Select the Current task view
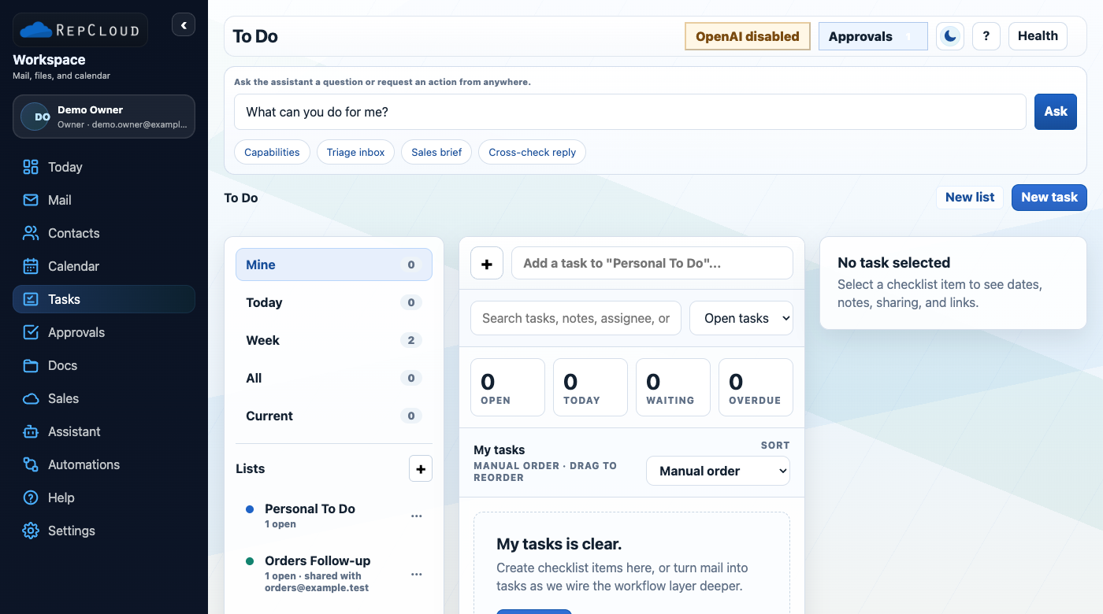Viewport: 1103px width, 614px height. [x=334, y=416]
